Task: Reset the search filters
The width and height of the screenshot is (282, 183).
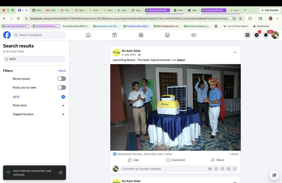Action: click(62, 71)
